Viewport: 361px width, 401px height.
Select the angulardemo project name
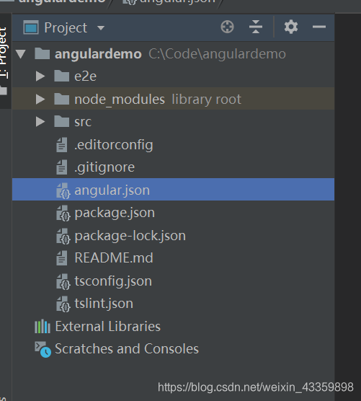click(98, 54)
